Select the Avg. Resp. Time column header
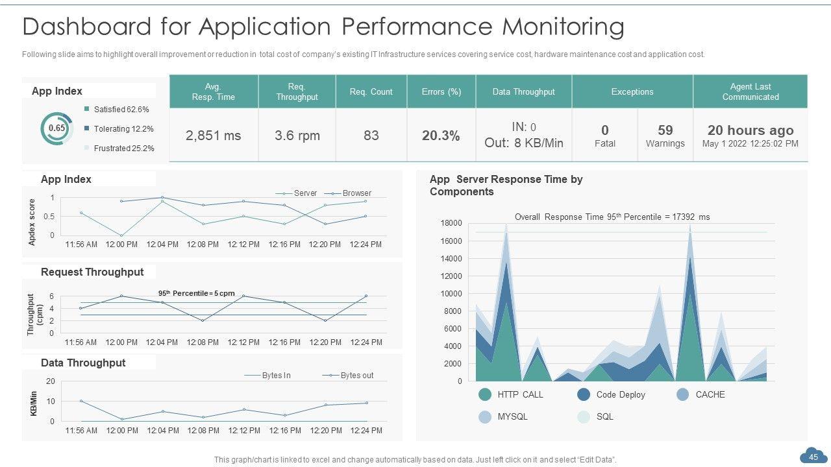The image size is (831, 467). [x=214, y=91]
